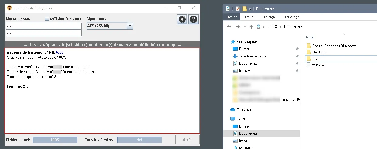This screenshot has width=377, height=149.
Task: Go up one level with the up arrow
Action: tap(251, 27)
